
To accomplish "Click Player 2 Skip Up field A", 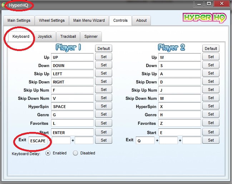I will (179, 73).
